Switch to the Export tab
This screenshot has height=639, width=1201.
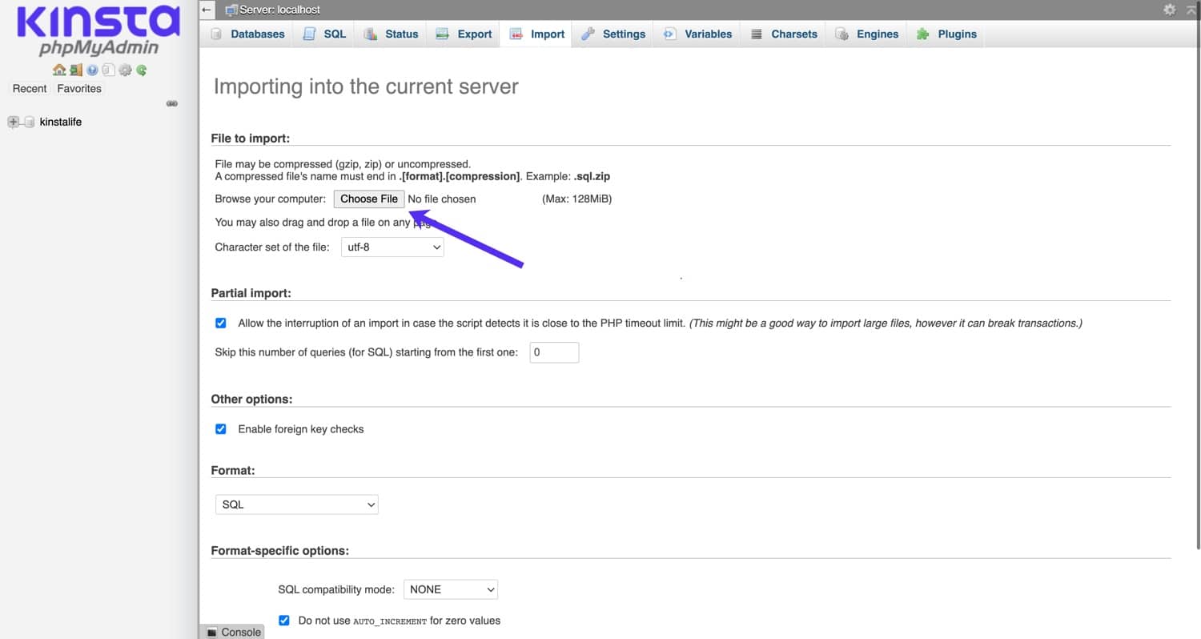pyautogui.click(x=473, y=34)
